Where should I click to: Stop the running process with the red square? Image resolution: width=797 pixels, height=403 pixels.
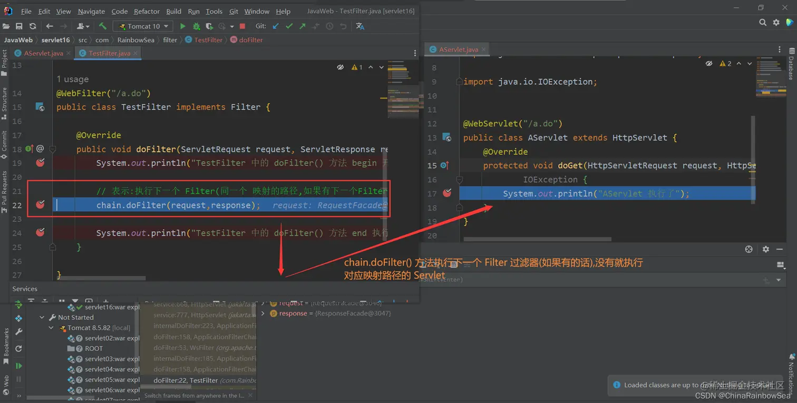click(x=242, y=26)
